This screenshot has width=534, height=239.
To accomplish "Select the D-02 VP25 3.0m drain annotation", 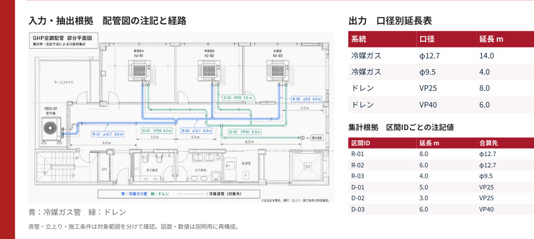I will (238, 98).
